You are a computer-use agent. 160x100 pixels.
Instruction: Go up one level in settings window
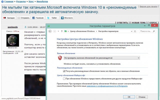[62, 31]
